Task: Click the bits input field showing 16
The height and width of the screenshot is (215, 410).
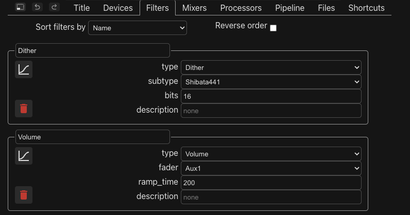Action: (x=271, y=96)
